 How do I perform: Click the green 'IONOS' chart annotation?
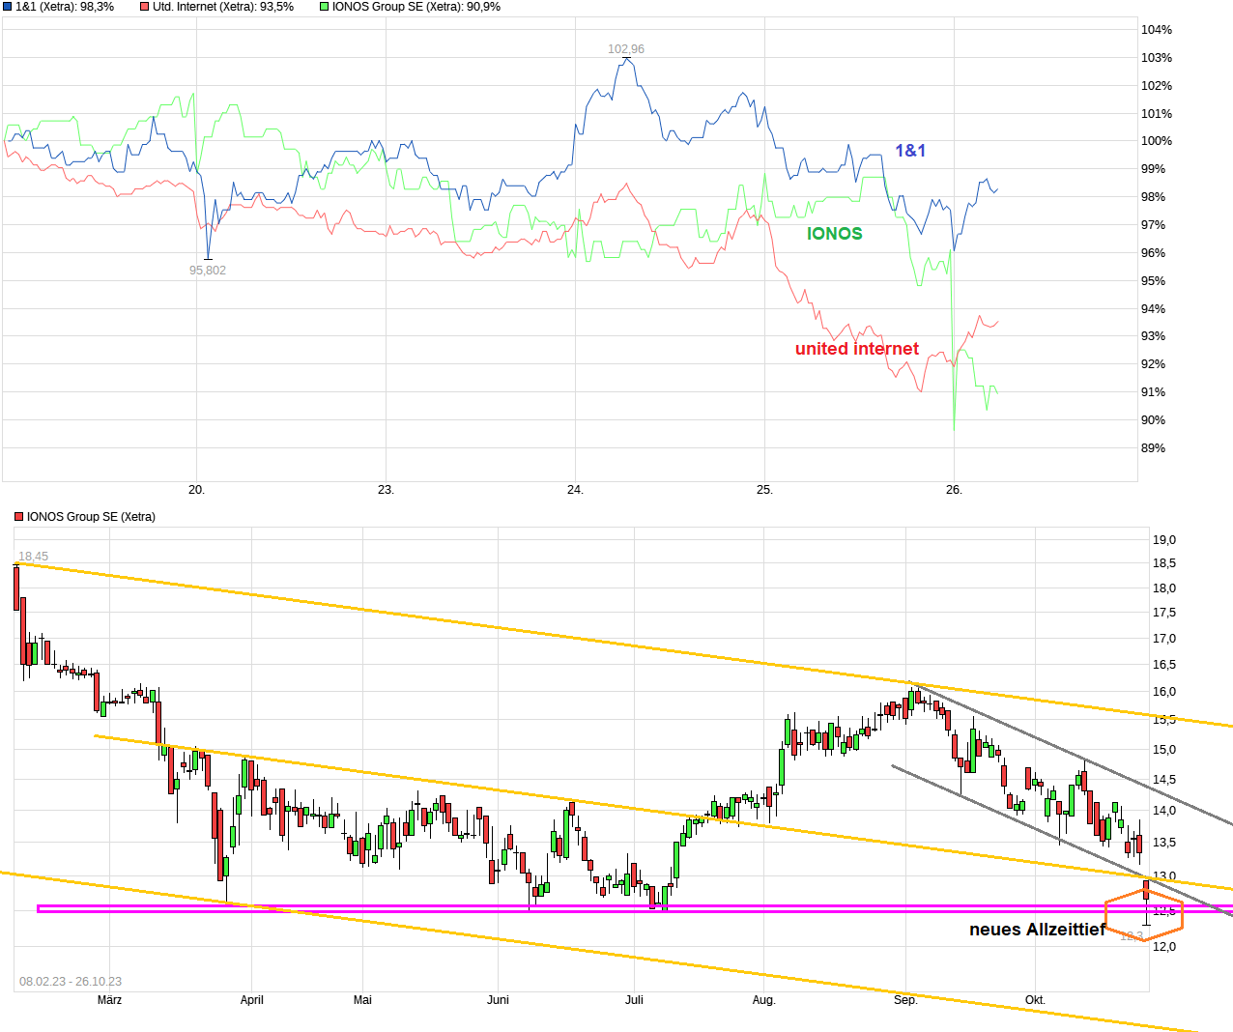coord(835,234)
